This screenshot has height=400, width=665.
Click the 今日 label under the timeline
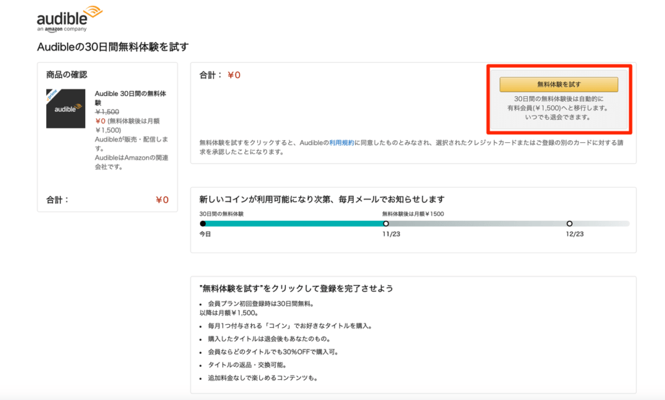point(205,234)
